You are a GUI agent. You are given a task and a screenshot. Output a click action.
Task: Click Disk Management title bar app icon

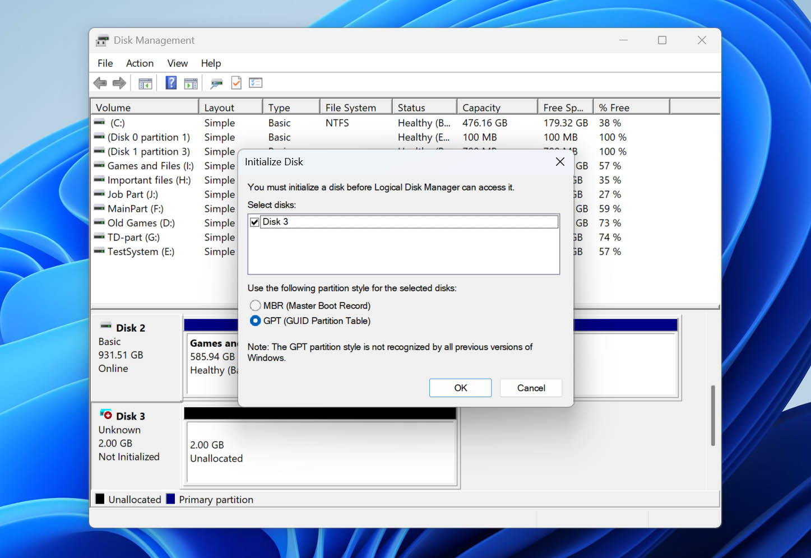tap(102, 40)
